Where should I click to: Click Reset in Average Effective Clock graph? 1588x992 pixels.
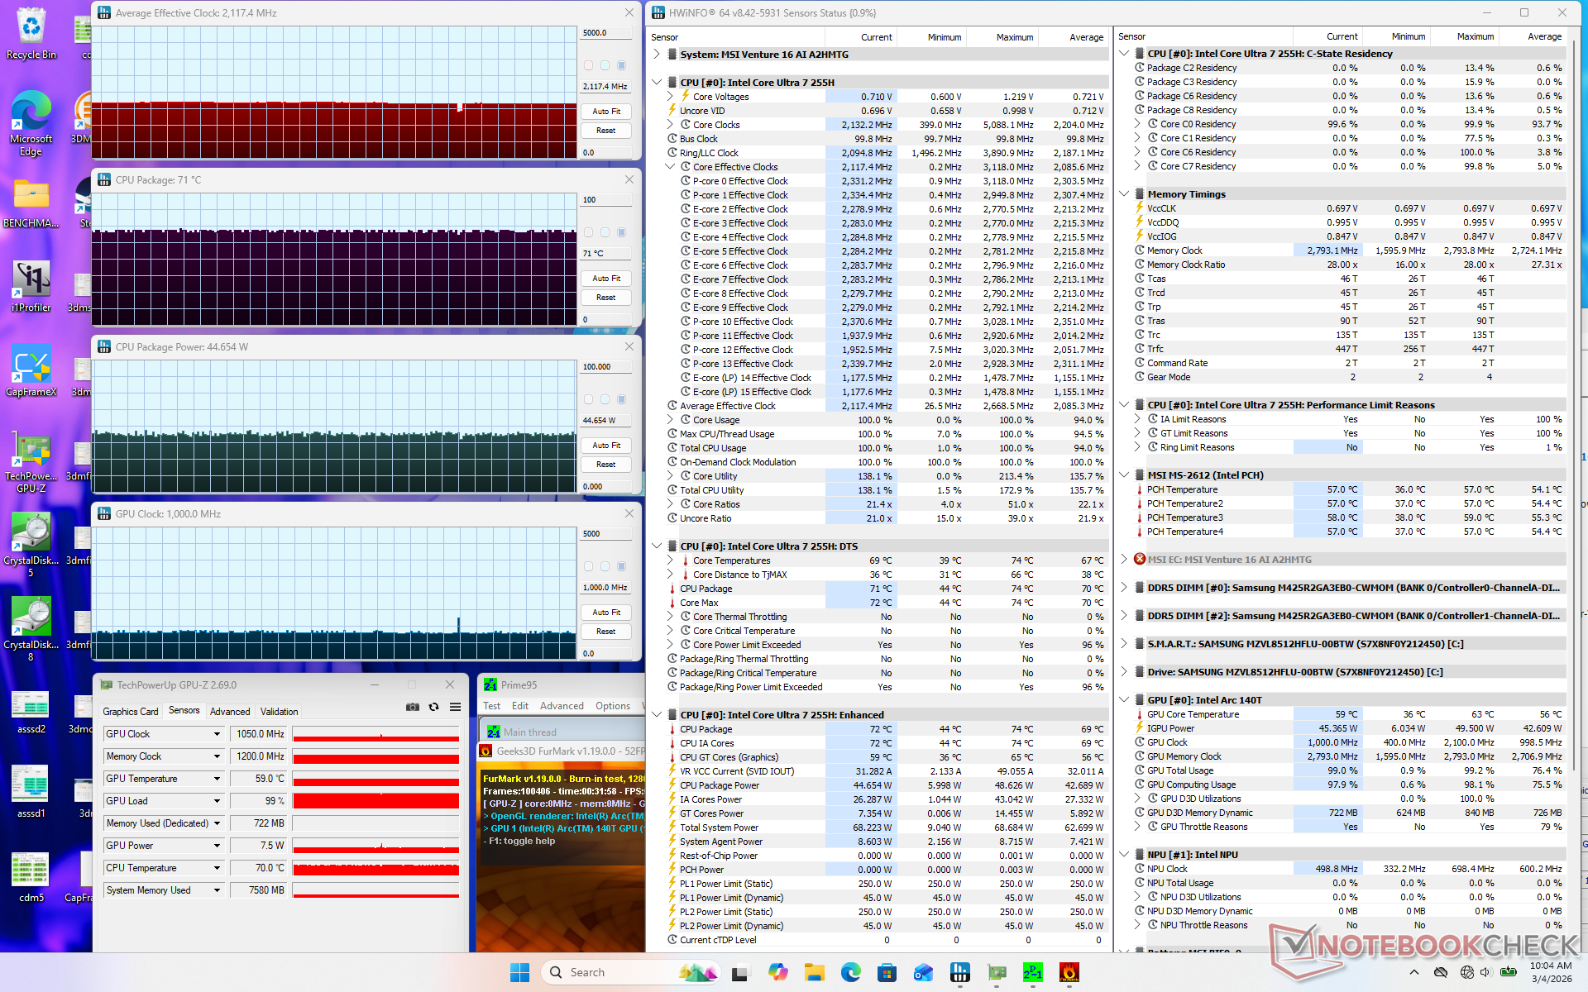click(x=605, y=131)
